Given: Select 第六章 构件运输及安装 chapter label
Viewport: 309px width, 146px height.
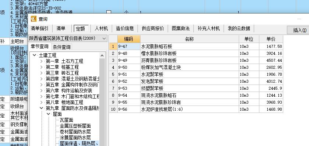Looking at the screenshot, I should click(x=69, y=91).
